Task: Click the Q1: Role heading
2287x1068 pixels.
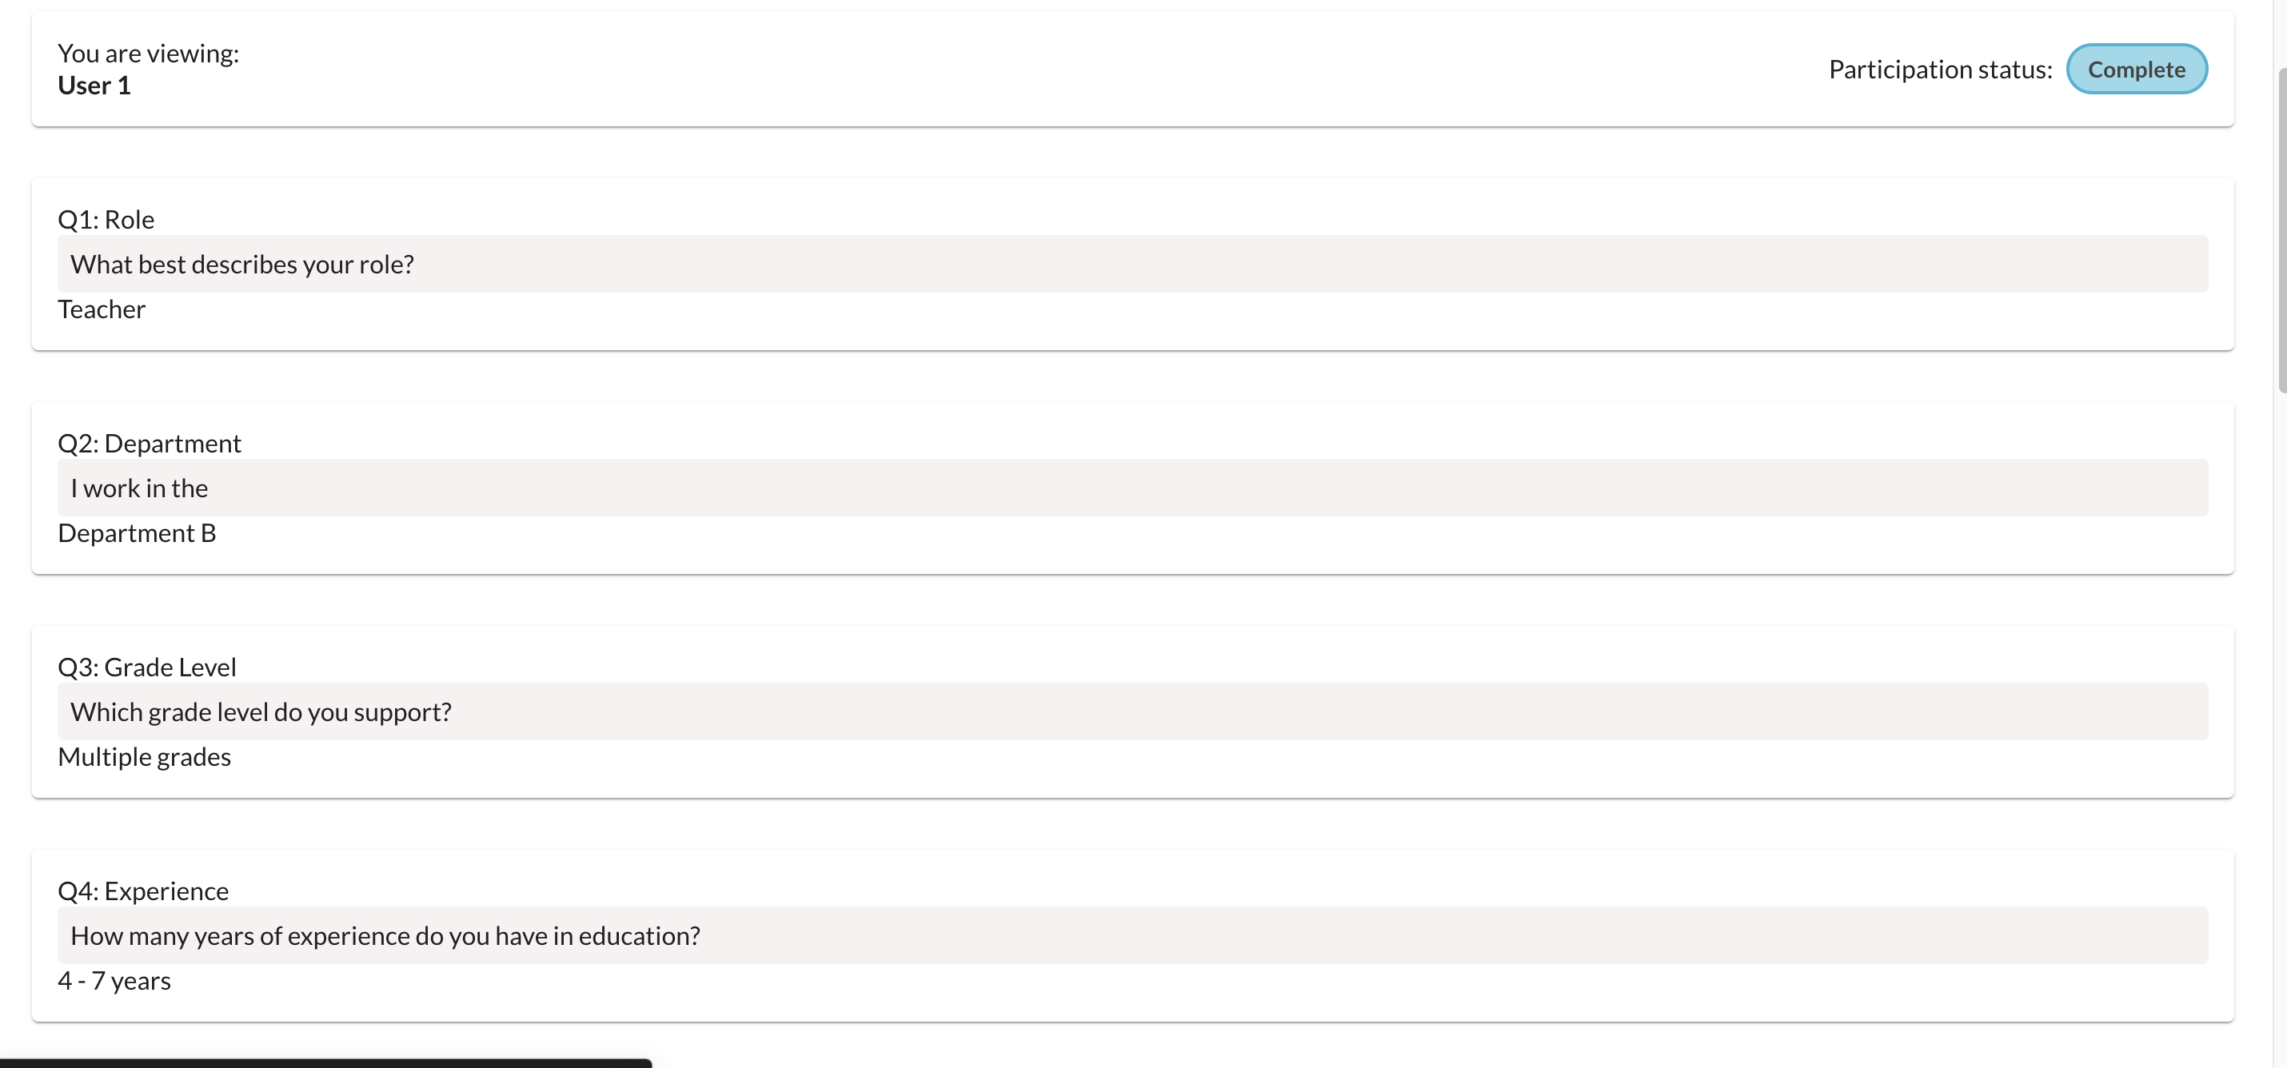Action: coord(106,219)
